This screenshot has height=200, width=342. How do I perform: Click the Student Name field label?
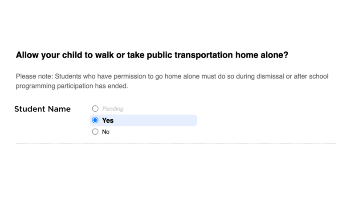43,109
